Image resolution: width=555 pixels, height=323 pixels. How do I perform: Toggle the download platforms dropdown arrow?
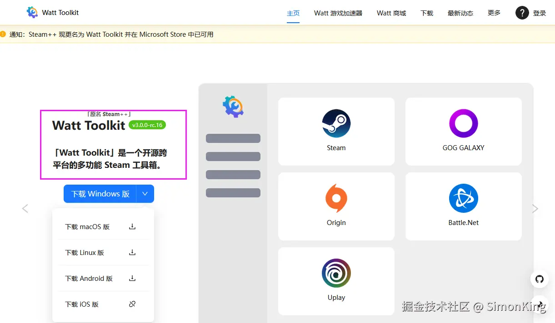(x=145, y=194)
